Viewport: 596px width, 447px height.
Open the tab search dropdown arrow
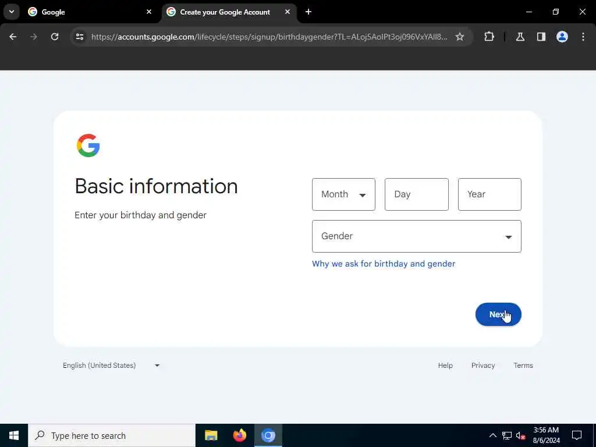click(x=12, y=12)
